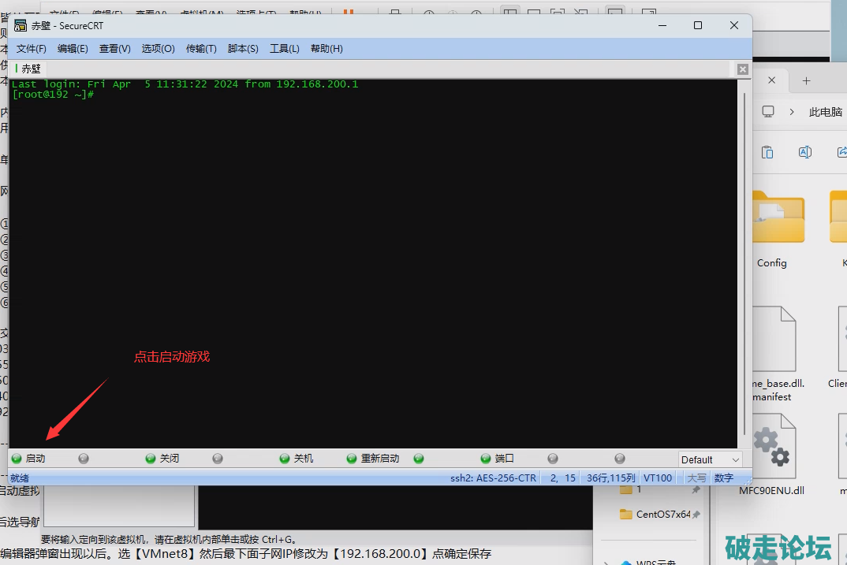Click the 端口 button's green icon
The width and height of the screenshot is (847, 565).
tap(486, 459)
